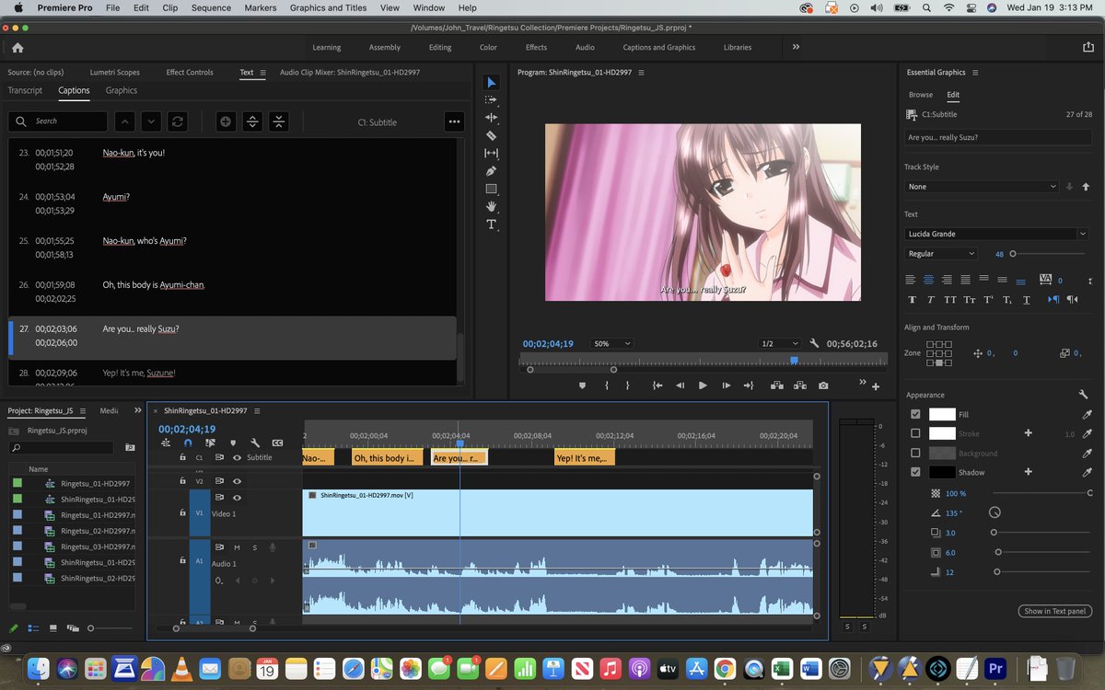Open the 1/2 playback resolution dropdown
This screenshot has width=1105, height=690.
point(779,343)
